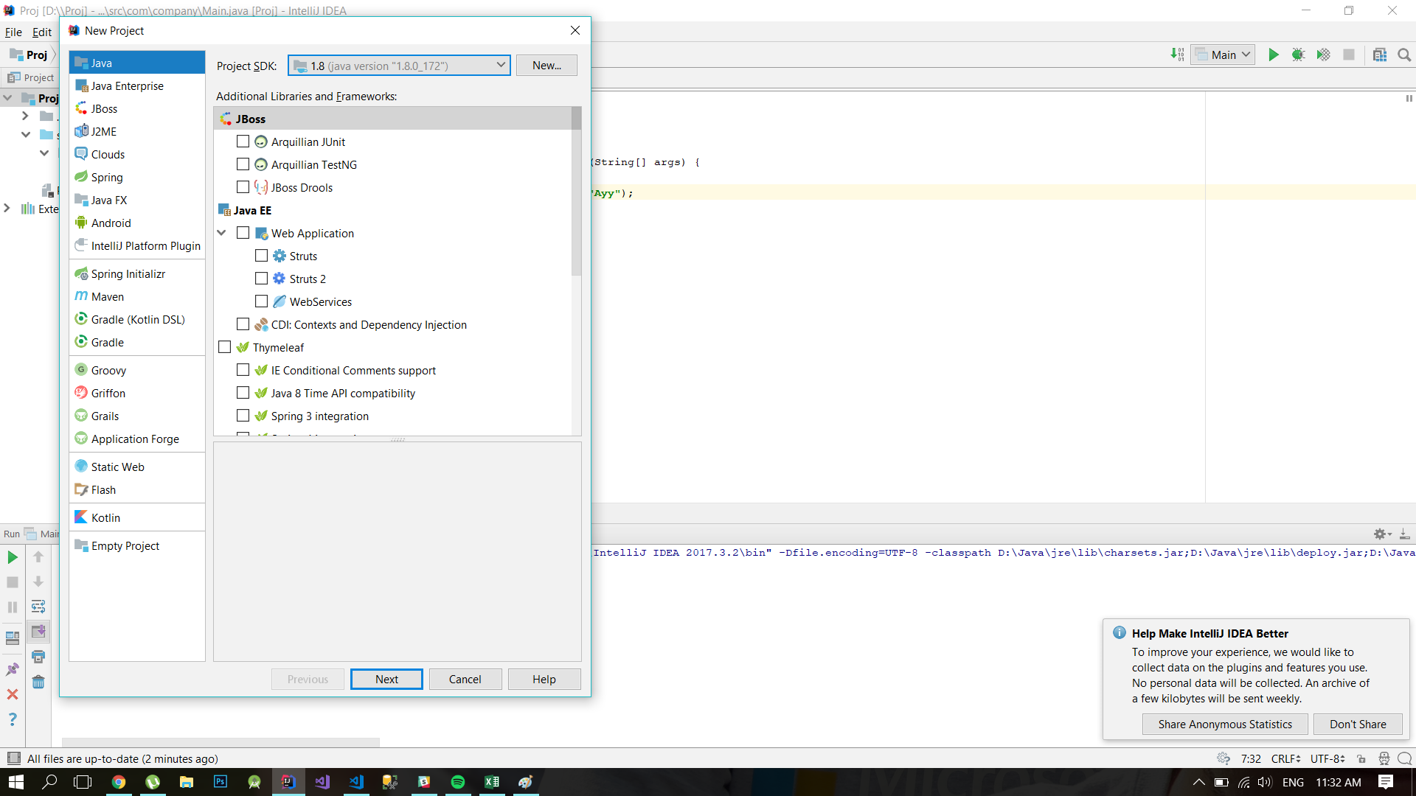
Task: Check JBoss Drools framework
Action: (x=243, y=186)
